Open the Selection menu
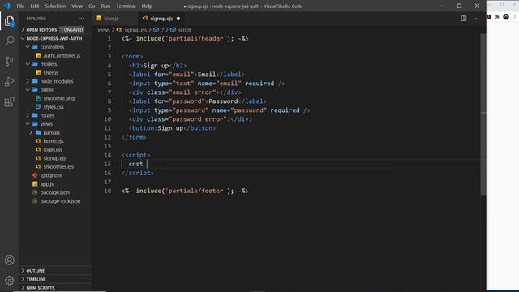 coord(55,6)
